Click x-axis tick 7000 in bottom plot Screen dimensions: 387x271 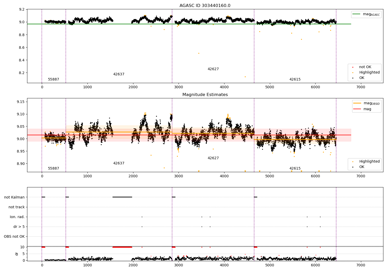(361, 265)
